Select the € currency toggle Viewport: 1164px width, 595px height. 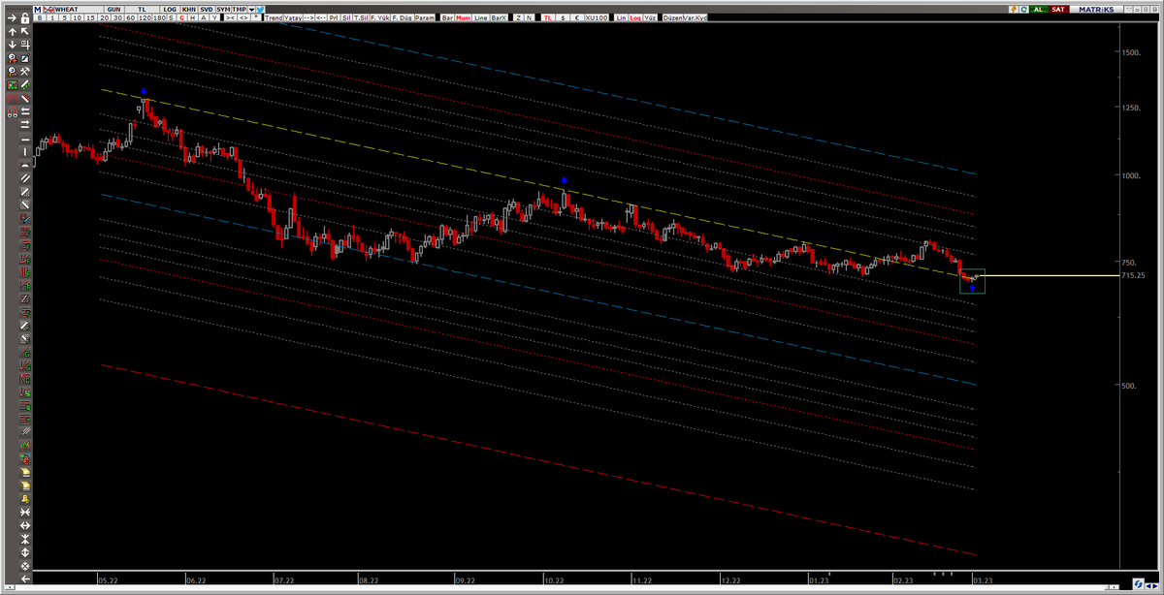[577, 18]
